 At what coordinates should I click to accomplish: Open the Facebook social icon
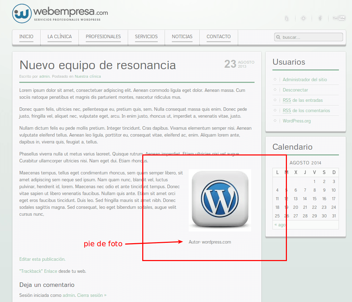coord(320,18)
